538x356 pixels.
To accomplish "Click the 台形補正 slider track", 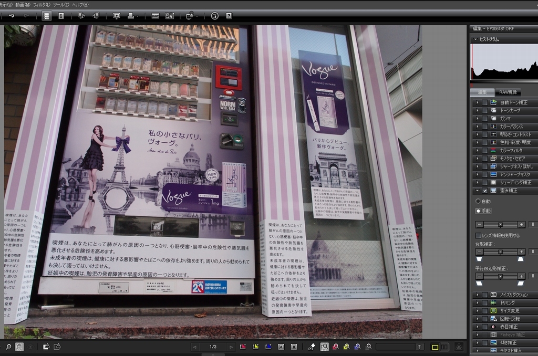I will [x=500, y=252].
